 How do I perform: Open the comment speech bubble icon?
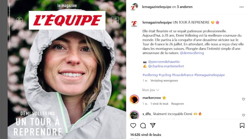coord(143,126)
